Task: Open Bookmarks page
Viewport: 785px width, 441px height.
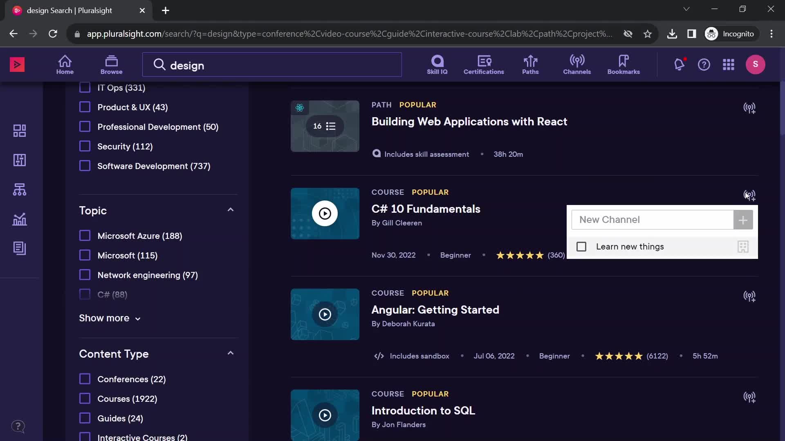Action: coord(624,65)
